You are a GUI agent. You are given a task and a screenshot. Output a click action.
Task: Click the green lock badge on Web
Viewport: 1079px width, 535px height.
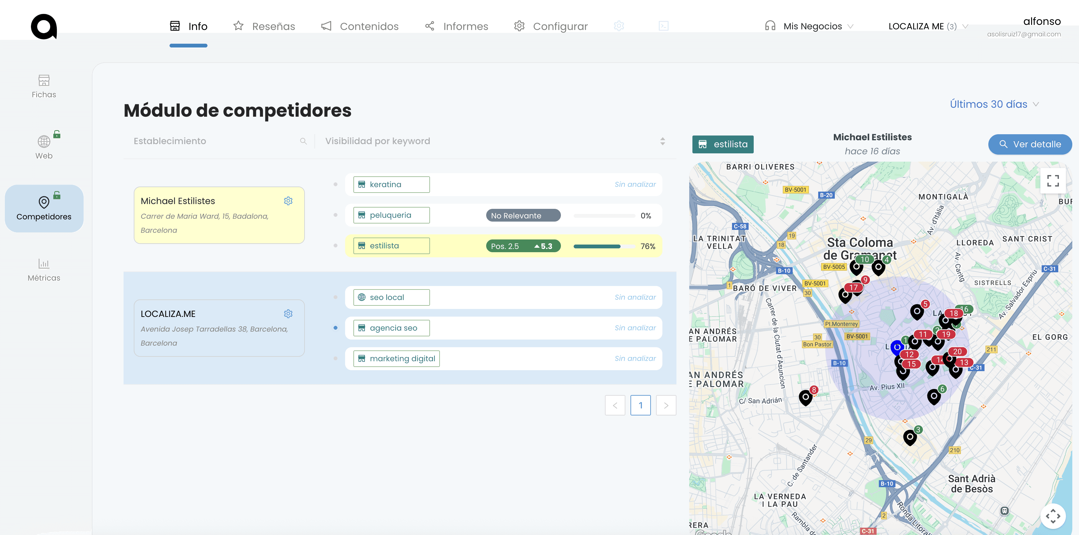[x=57, y=134]
